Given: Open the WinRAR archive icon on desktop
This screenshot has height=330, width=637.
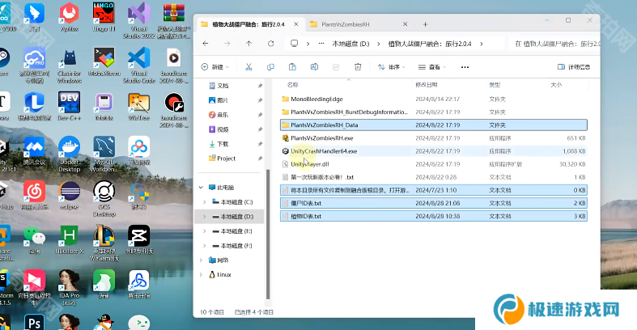Looking at the screenshot, I should (x=174, y=21).
